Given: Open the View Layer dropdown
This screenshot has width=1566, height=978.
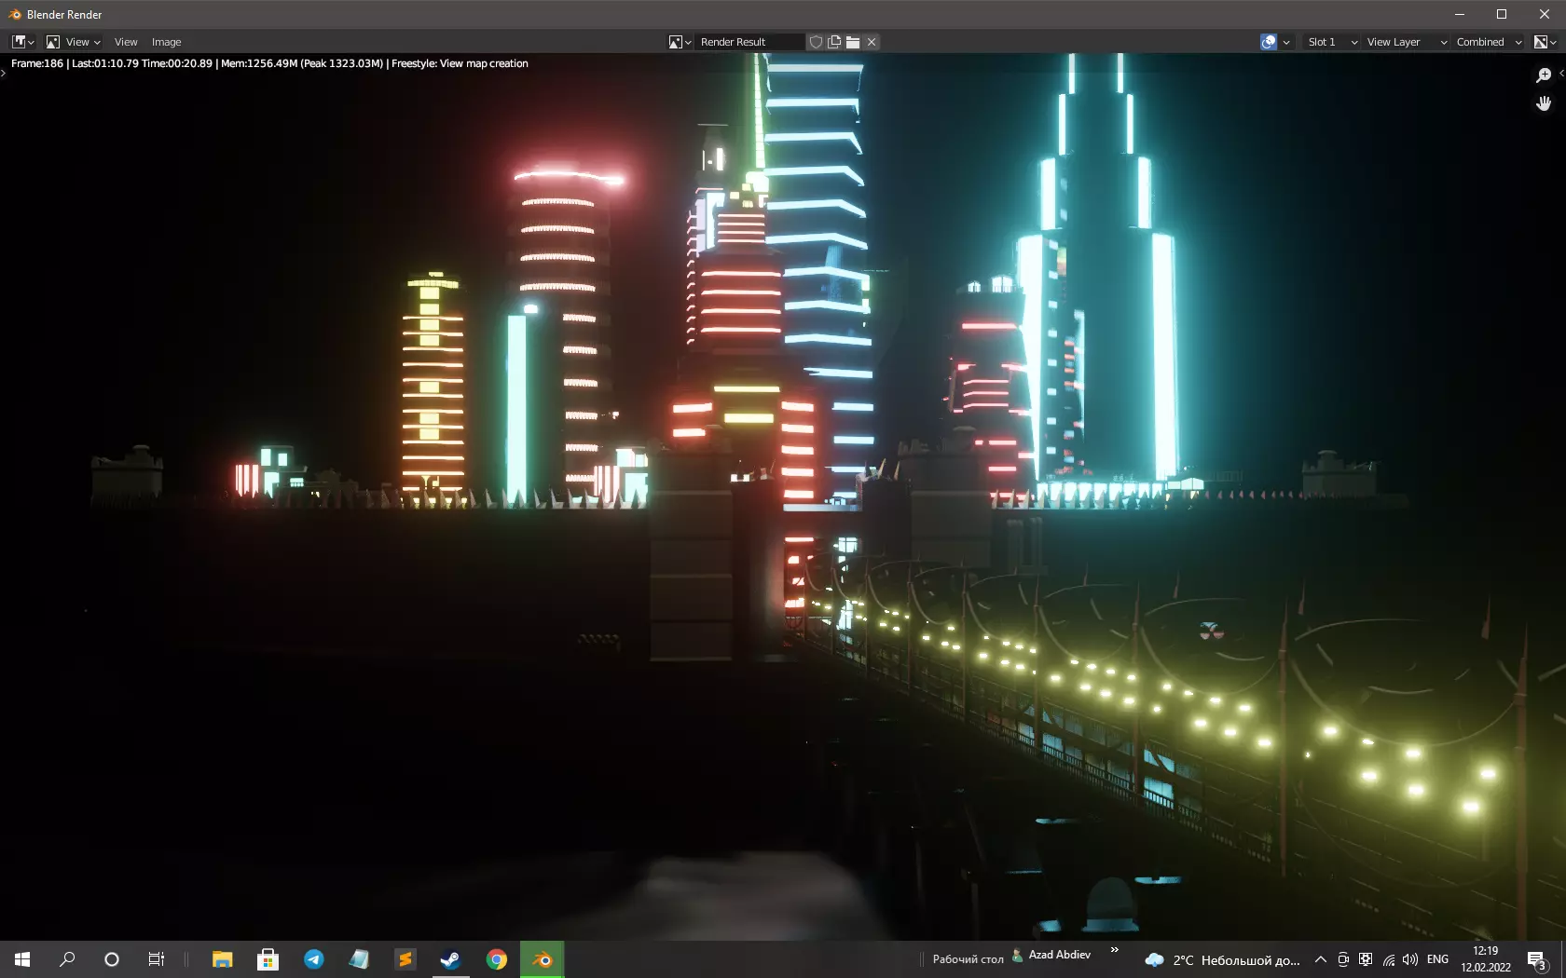Looking at the screenshot, I should 1407,42.
